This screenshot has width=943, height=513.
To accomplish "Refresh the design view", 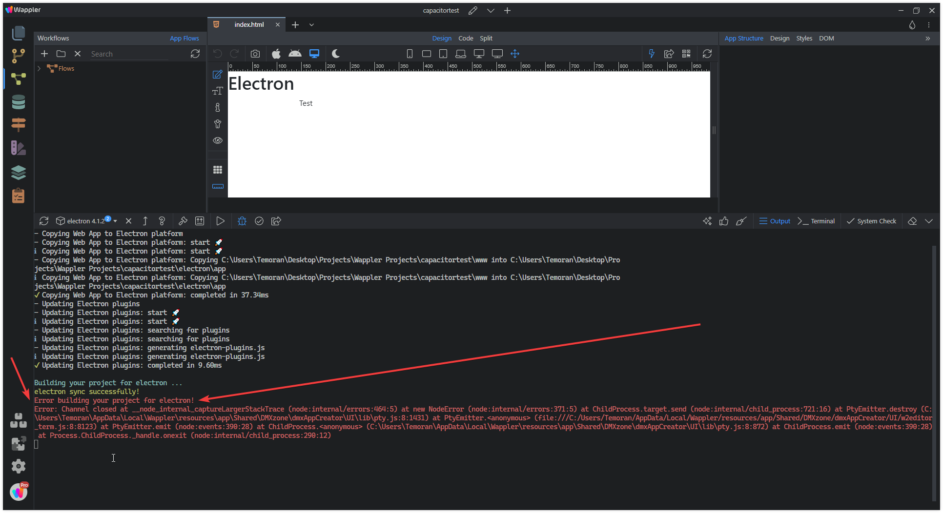I will (707, 54).
